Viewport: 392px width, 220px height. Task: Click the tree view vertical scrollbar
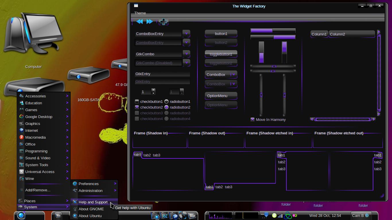379,73
